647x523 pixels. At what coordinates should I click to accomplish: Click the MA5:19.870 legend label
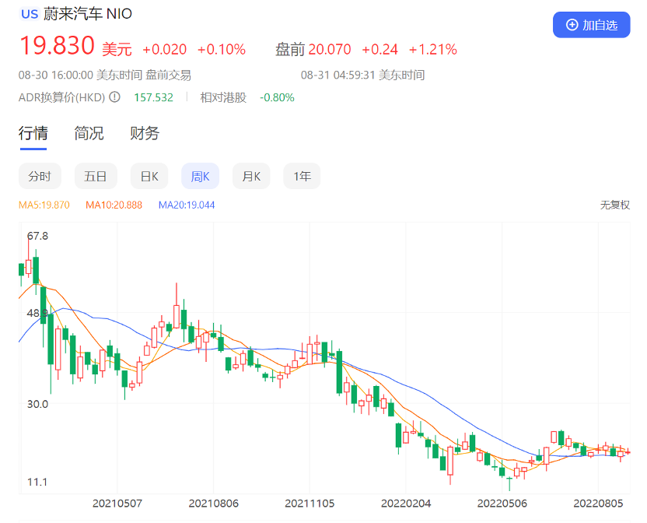tap(44, 205)
